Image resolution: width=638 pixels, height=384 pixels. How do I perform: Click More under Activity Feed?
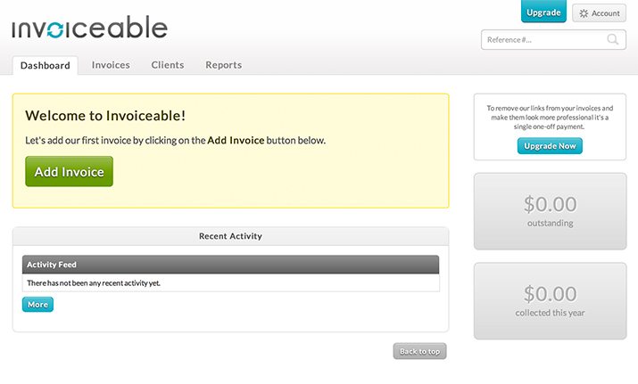pyautogui.click(x=37, y=305)
